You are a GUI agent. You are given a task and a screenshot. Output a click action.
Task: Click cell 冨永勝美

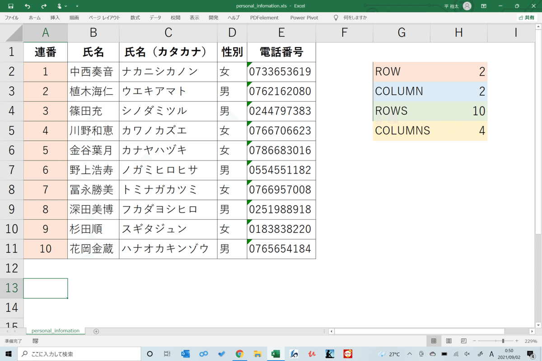[x=93, y=190]
